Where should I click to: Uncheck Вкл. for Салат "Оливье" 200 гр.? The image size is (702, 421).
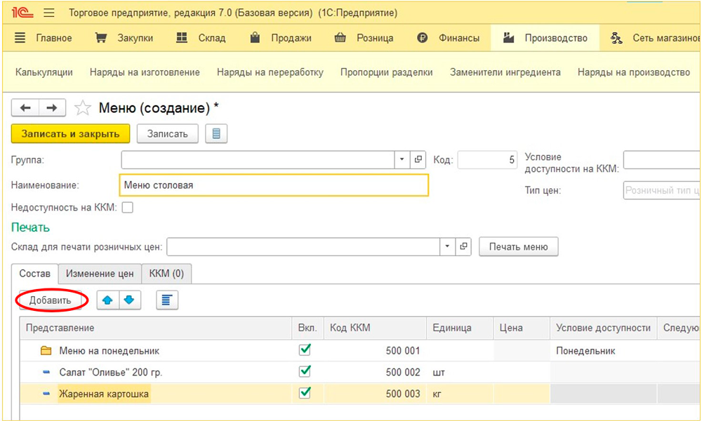point(305,371)
